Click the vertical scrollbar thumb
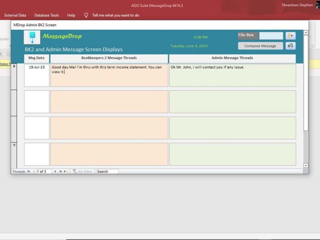Screen dimensions: 320x240 click(306, 83)
